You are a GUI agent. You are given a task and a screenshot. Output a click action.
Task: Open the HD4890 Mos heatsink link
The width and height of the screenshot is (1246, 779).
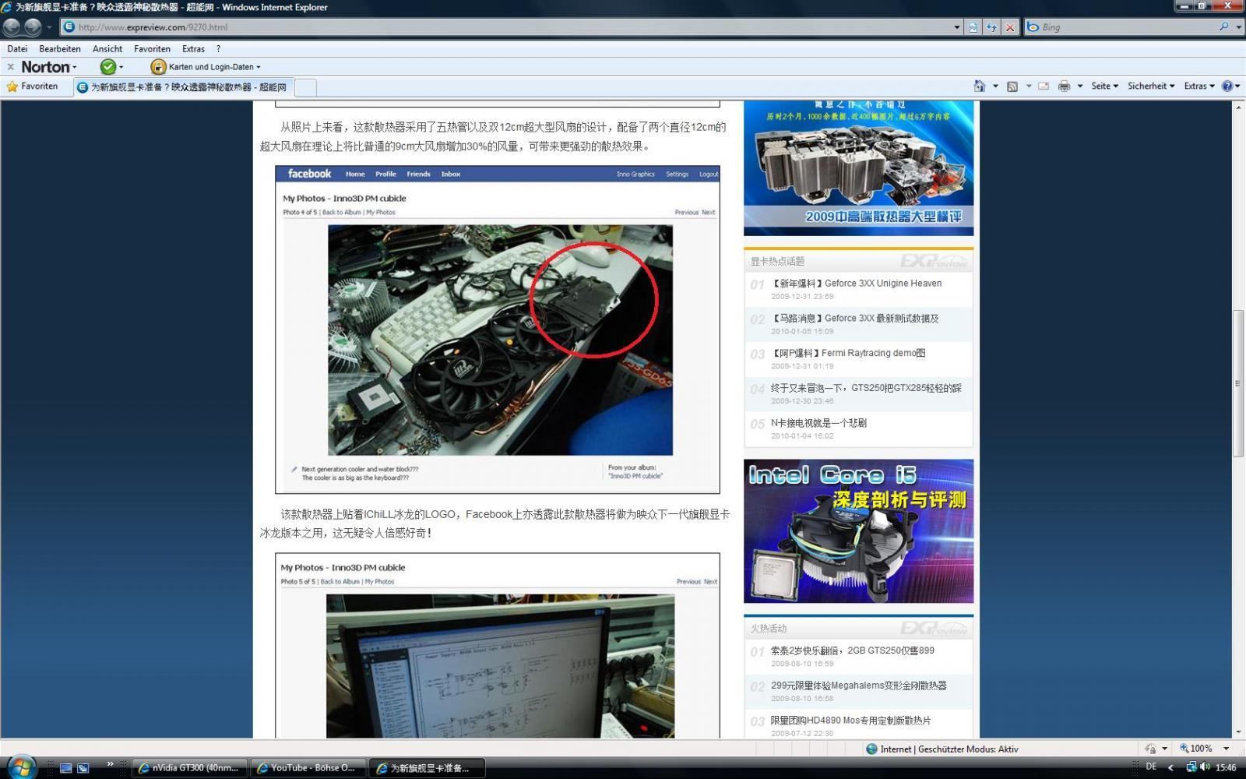point(851,721)
